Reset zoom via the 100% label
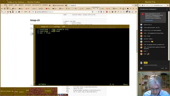 click(x=26, y=12)
